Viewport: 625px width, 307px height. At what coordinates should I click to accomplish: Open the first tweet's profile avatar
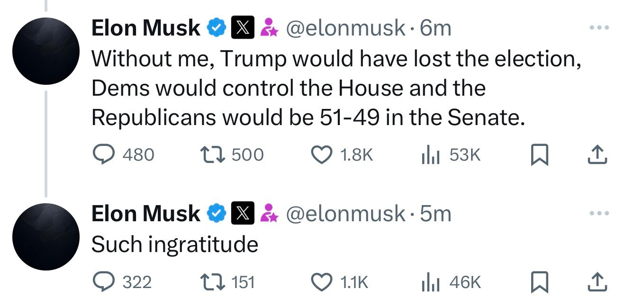point(46,51)
